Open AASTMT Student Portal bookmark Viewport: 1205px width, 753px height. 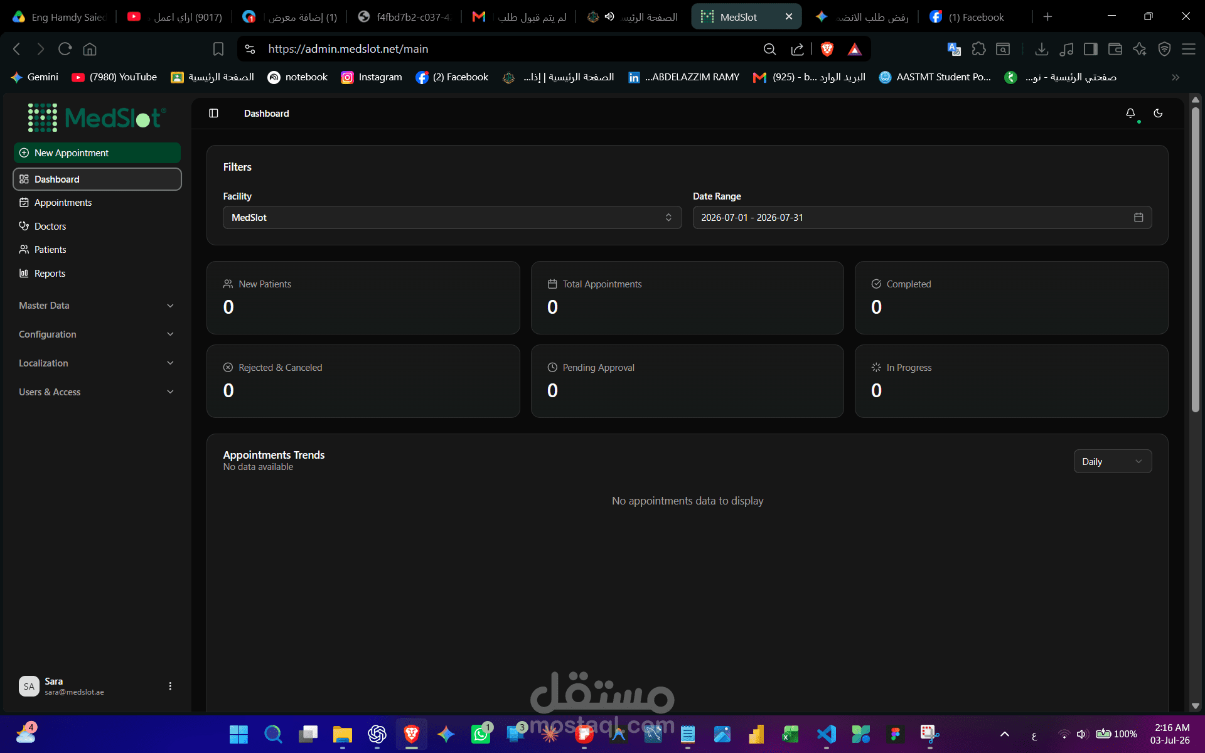point(935,77)
